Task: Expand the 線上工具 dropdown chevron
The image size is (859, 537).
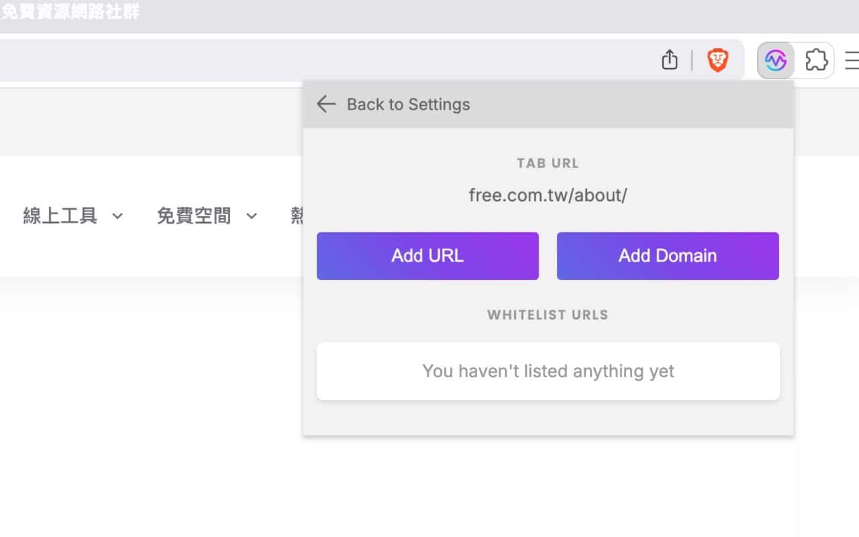Action: point(117,216)
